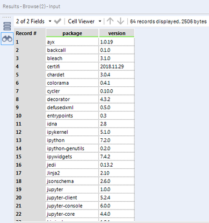Select version cell 0.5.0
The image size is (209, 223).
click(117, 107)
